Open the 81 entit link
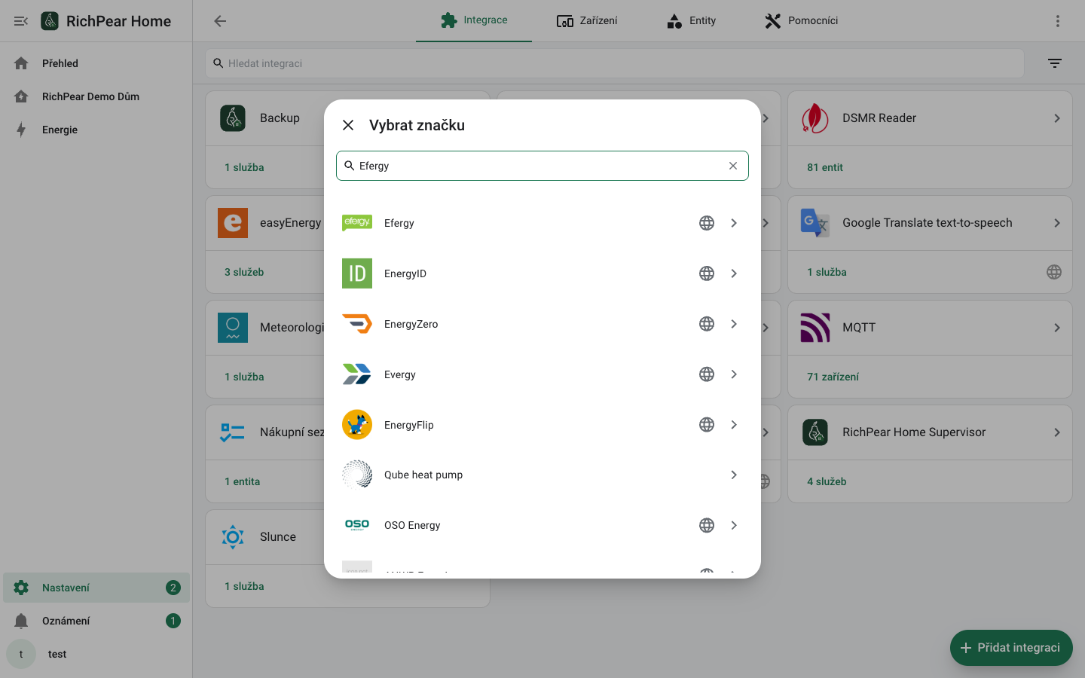The width and height of the screenshot is (1085, 678). click(825, 167)
